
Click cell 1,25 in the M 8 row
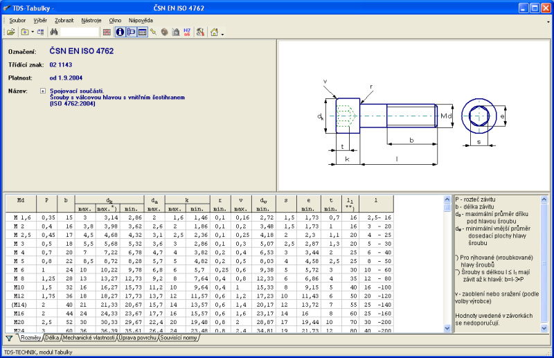point(48,279)
